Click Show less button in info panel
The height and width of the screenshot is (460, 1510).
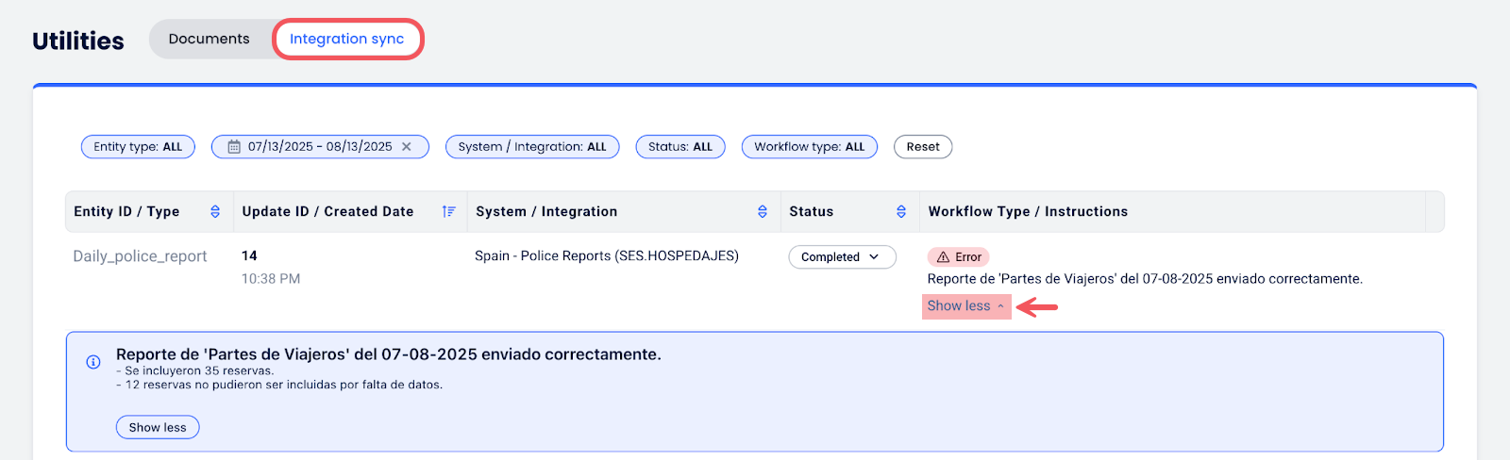[158, 428]
